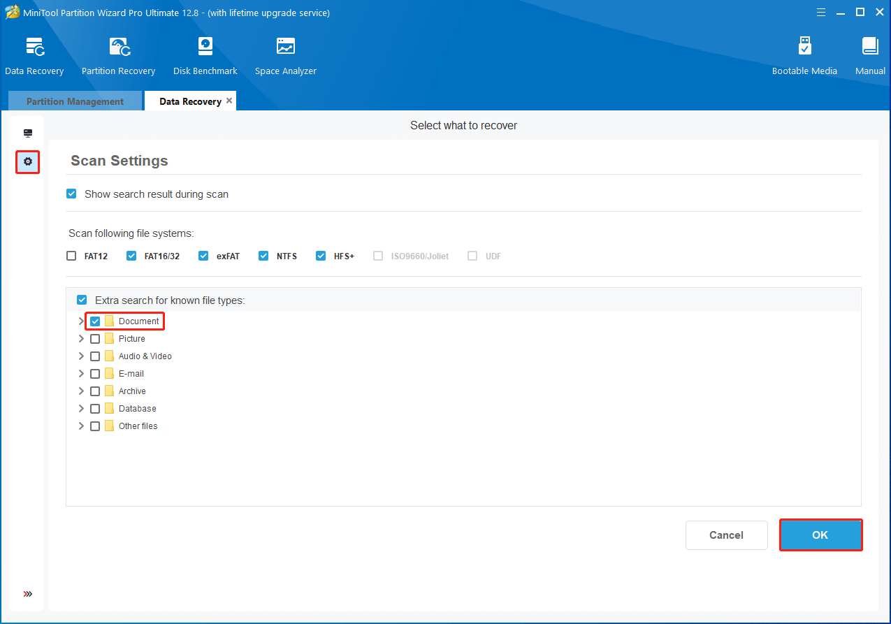891x624 pixels.
Task: Uncheck the FAT16/32 file system
Action: pyautogui.click(x=131, y=256)
